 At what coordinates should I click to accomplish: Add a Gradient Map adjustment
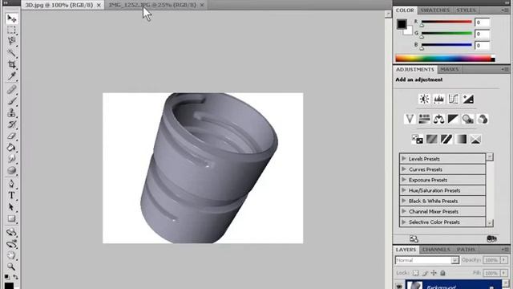click(462, 139)
